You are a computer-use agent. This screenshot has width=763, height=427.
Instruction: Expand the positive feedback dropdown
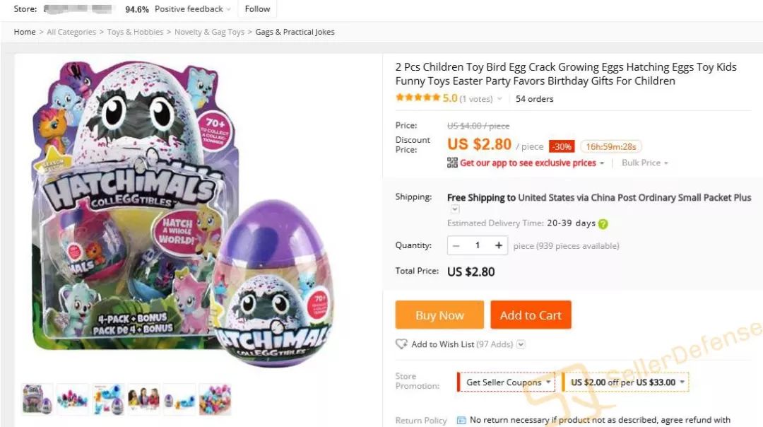[x=229, y=9]
